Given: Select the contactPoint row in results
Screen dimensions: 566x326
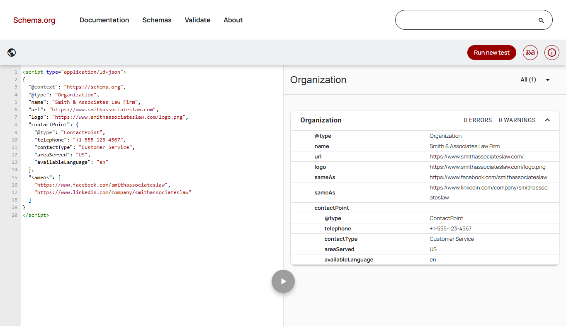Looking at the screenshot, I should [x=332, y=208].
